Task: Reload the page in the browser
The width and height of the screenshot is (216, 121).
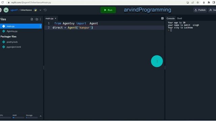Action: [2, 2]
